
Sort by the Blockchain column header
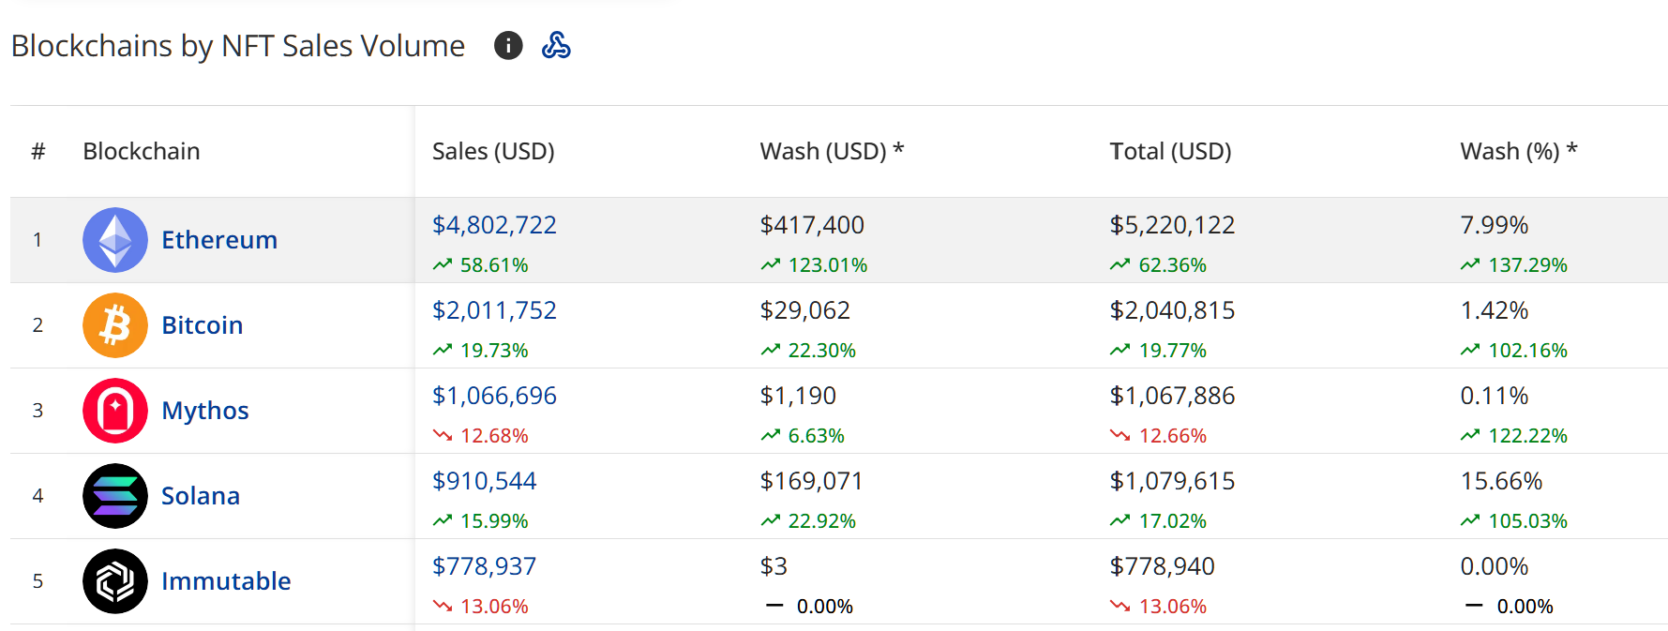pyautogui.click(x=142, y=151)
